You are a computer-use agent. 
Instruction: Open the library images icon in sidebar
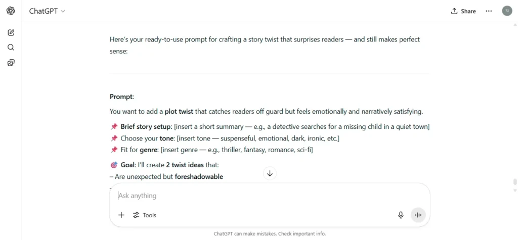pyautogui.click(x=11, y=63)
